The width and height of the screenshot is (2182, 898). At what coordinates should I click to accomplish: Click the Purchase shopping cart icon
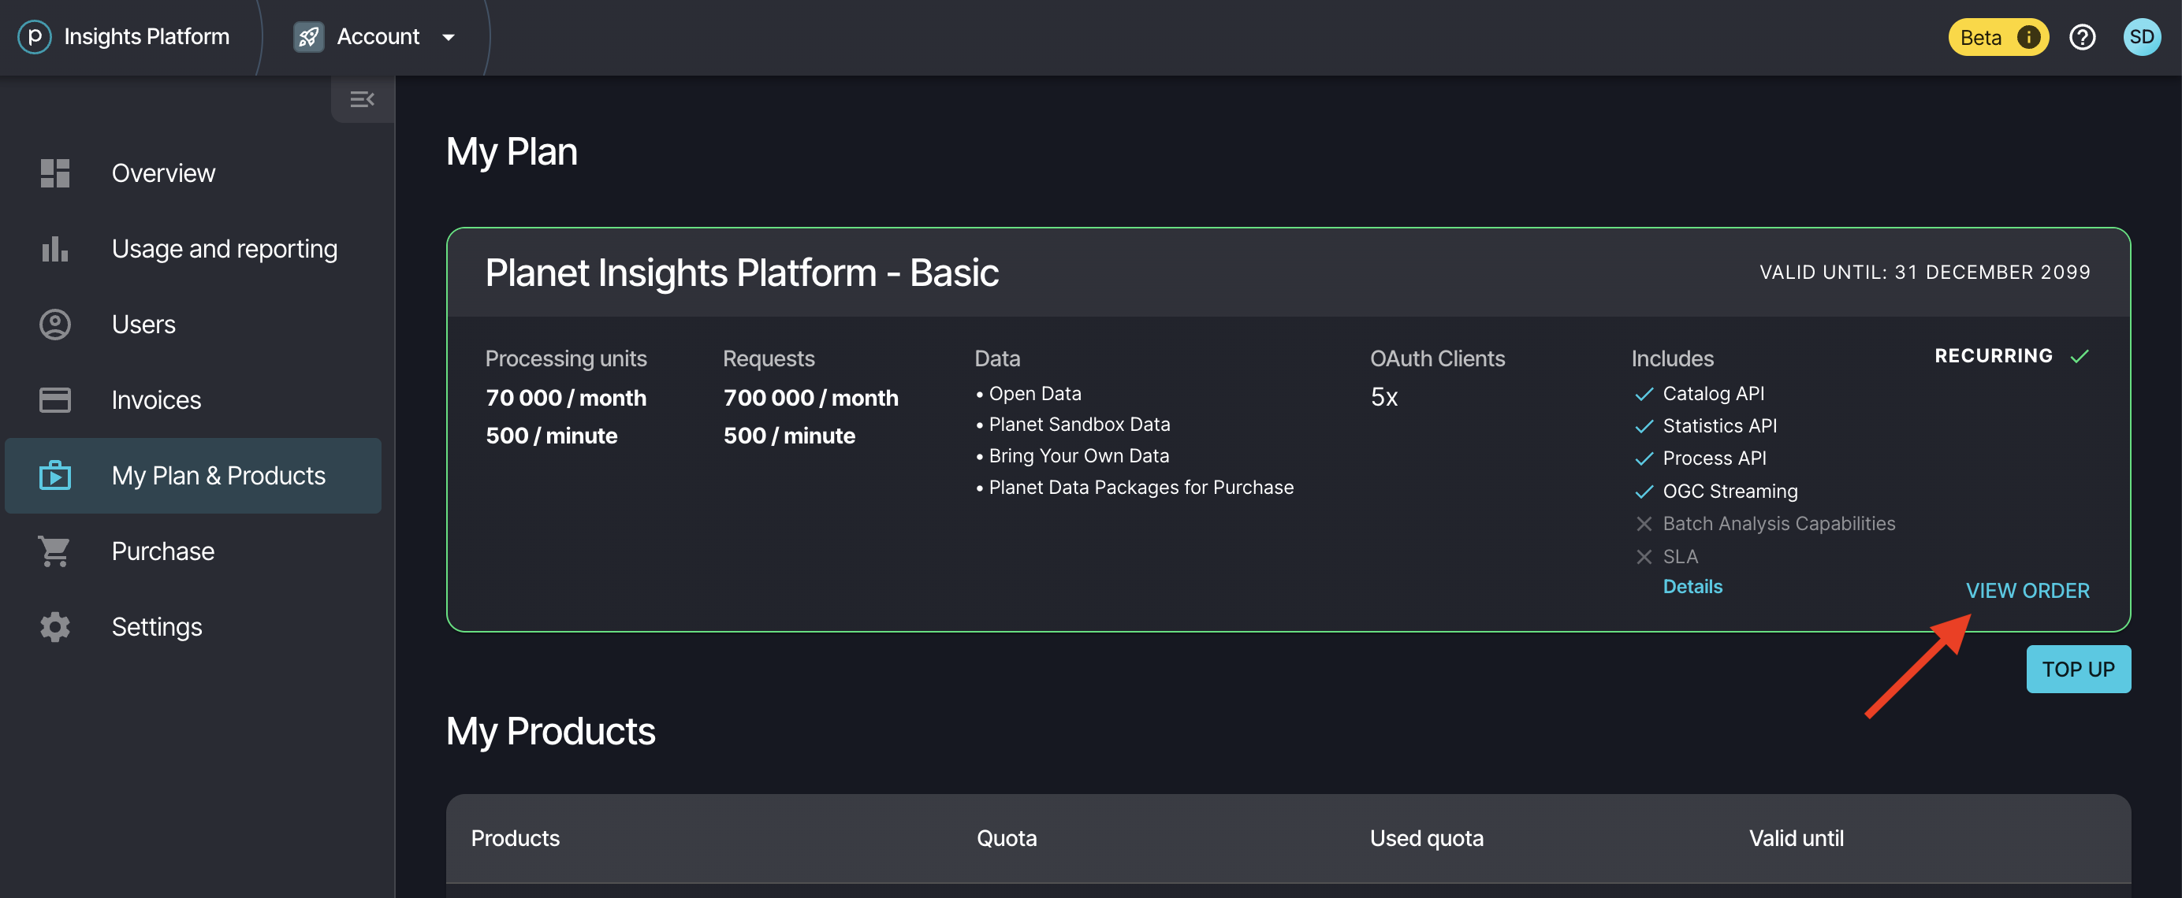(x=55, y=551)
